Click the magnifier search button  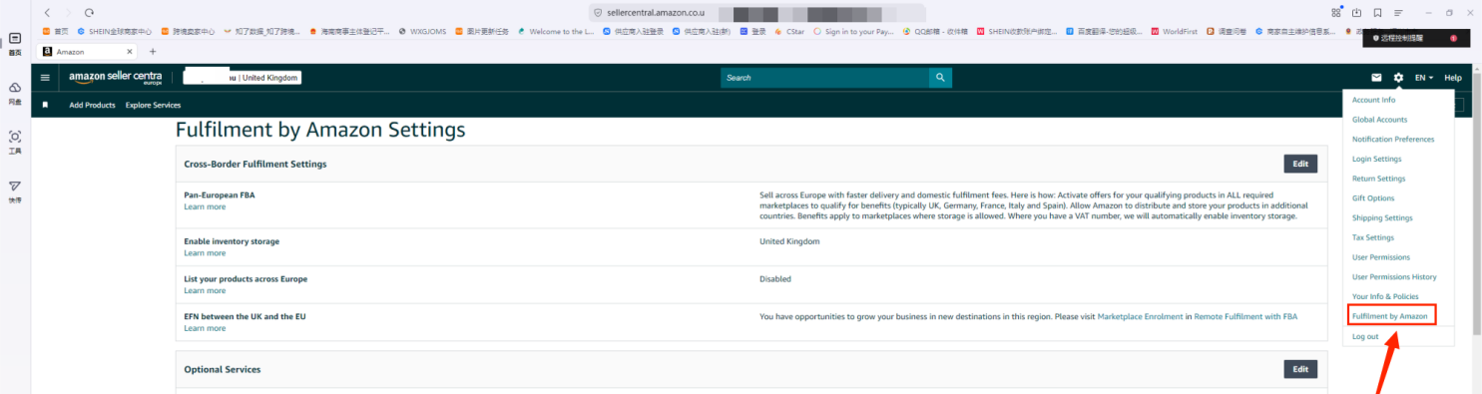(x=940, y=78)
